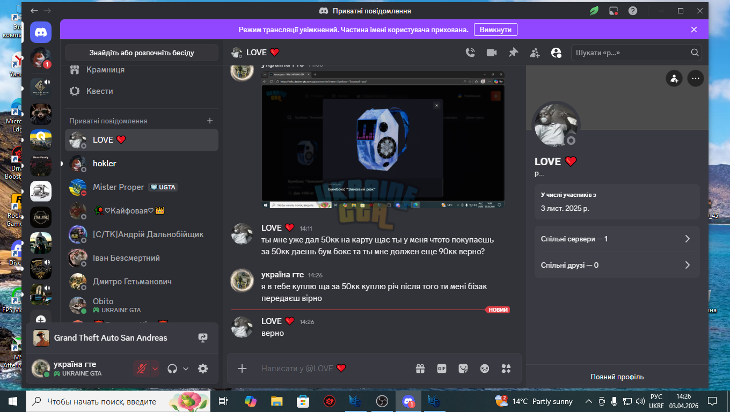Open Discord home direct messages
The image size is (730, 412).
[41, 32]
